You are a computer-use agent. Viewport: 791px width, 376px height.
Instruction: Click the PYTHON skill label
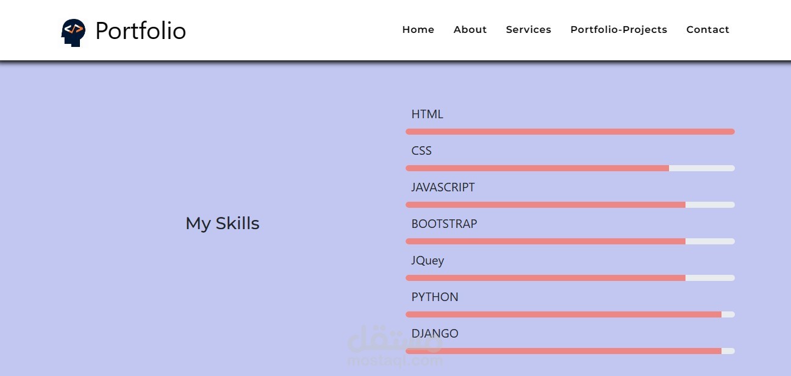(434, 297)
